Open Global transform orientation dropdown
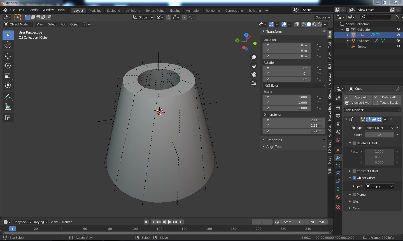 (x=143, y=17)
